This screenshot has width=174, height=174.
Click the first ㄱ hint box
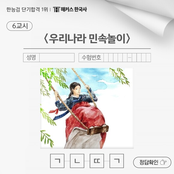pos(57,161)
